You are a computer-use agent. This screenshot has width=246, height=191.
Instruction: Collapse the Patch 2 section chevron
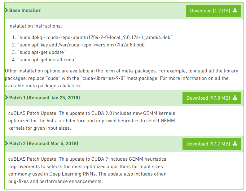click(x=7, y=144)
